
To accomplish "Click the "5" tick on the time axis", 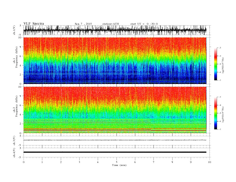I will [x=117, y=162].
